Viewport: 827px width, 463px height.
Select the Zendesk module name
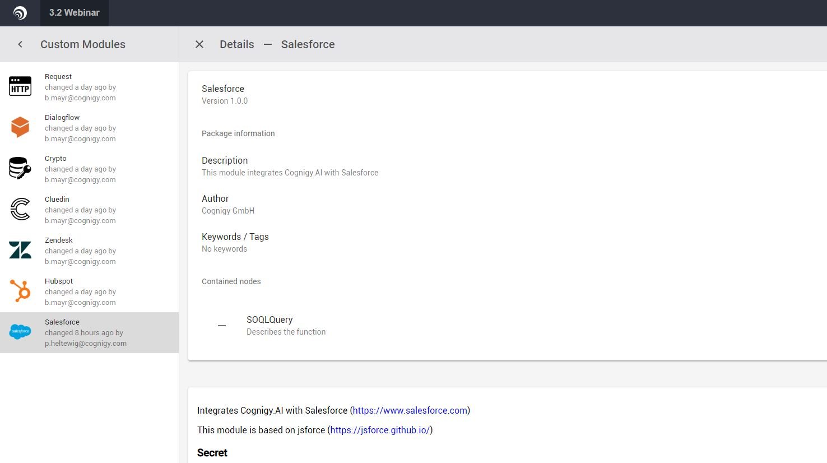(x=59, y=240)
